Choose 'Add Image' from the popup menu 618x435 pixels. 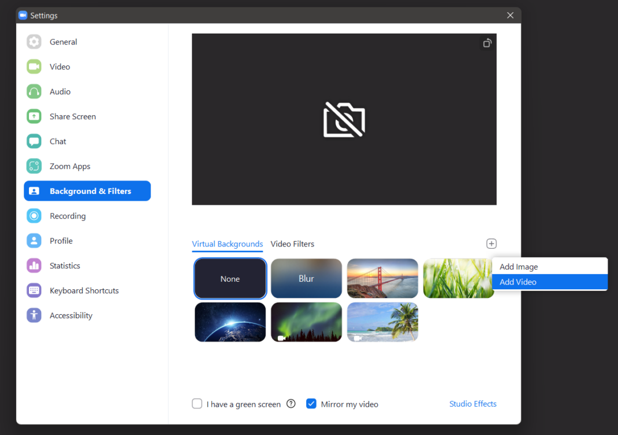coord(518,267)
